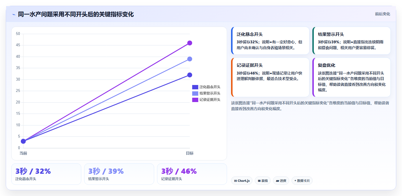This screenshot has height=196, width=402.
Task: Click the 目标 axis label
Action: tap(190, 153)
